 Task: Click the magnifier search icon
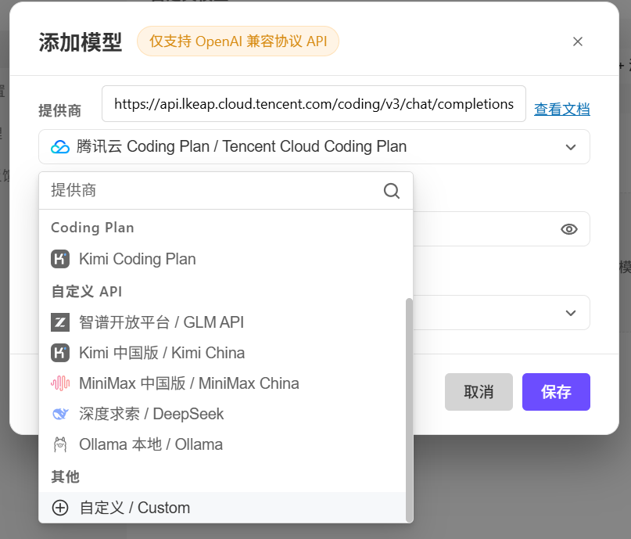click(391, 191)
